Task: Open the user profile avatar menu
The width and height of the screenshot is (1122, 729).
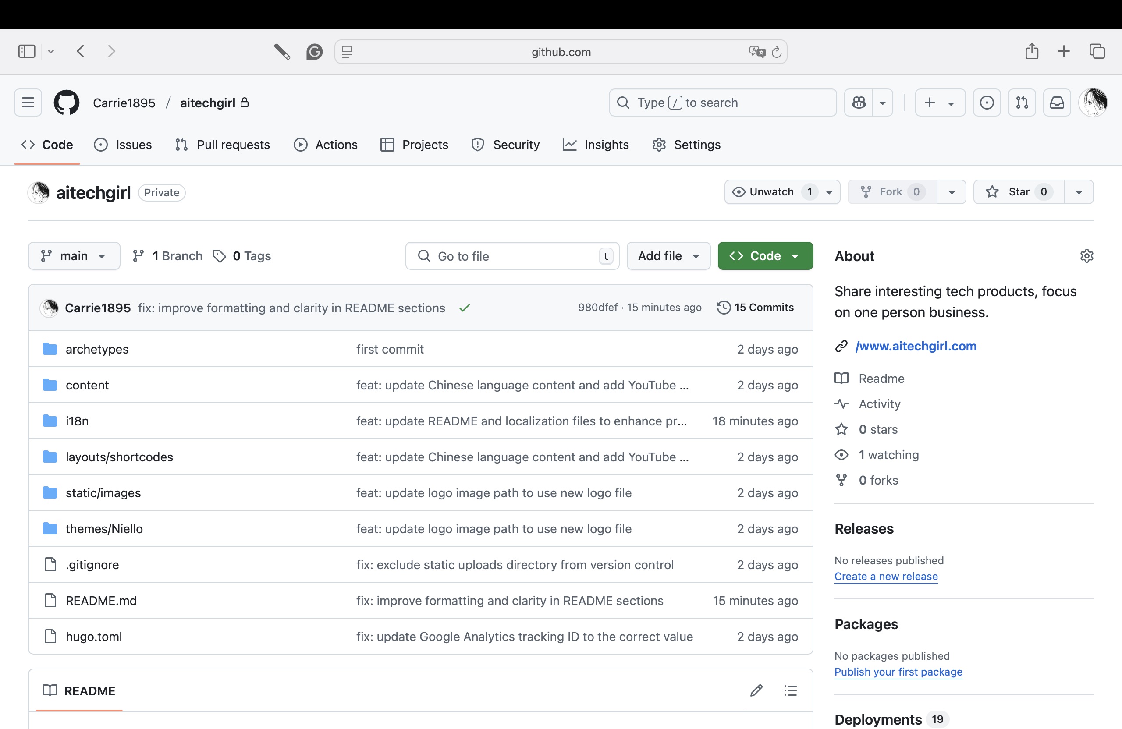Action: pos(1093,103)
